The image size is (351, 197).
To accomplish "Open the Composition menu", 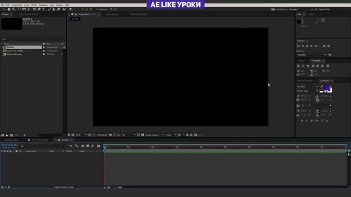I will pyautogui.click(x=17, y=5).
